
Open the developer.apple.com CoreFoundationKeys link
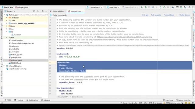pos(124,45)
